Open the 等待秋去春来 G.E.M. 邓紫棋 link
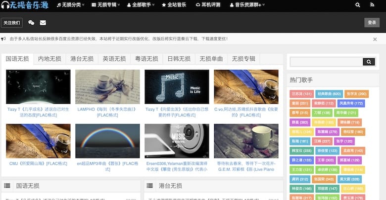Image resolution: width=386 pixels, height=200 pixels. [246, 166]
